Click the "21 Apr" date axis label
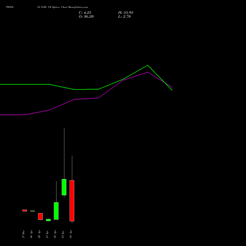 [47, 234]
